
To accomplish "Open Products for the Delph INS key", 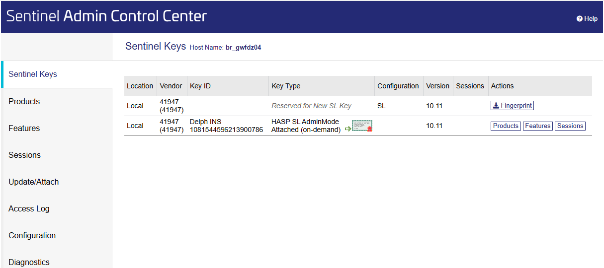I will click(506, 126).
